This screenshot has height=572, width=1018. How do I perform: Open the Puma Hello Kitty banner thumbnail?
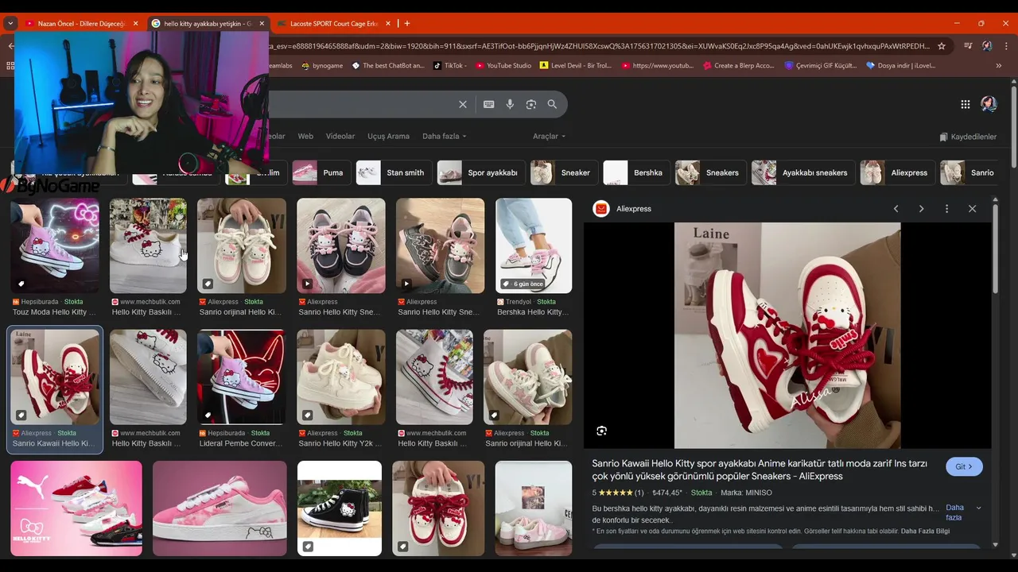(x=76, y=508)
